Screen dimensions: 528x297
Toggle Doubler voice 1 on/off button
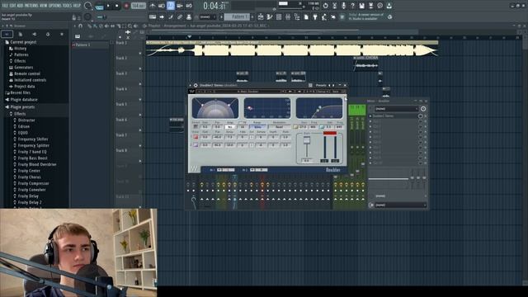[x=196, y=137]
